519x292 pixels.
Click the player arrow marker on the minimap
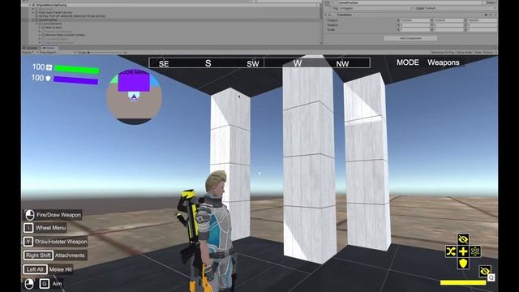pyautogui.click(x=134, y=97)
